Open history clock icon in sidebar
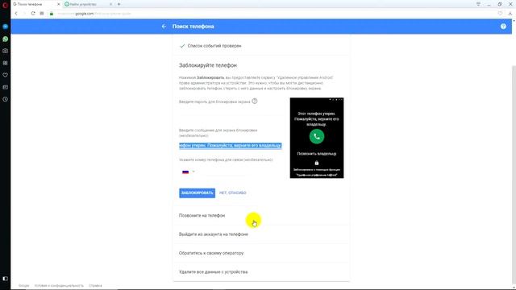 coord(6,99)
